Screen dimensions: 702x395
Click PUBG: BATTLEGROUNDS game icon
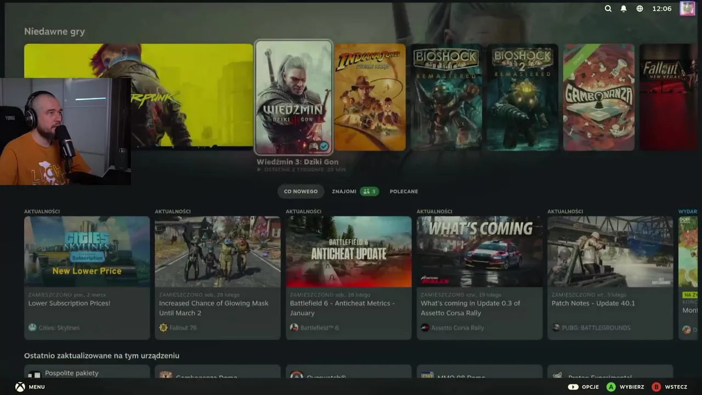556,328
